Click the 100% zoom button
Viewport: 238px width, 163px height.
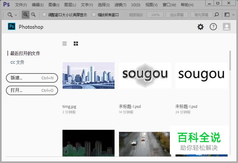point(155,15)
